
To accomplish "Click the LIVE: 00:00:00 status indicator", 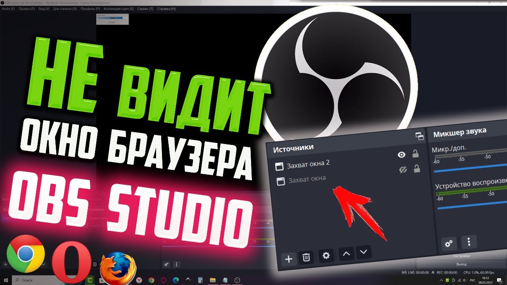I will 415,272.
